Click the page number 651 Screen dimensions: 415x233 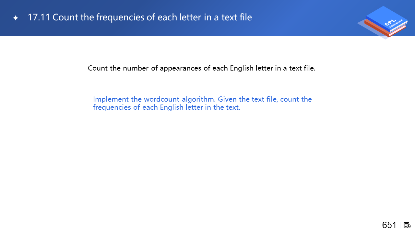(x=389, y=225)
